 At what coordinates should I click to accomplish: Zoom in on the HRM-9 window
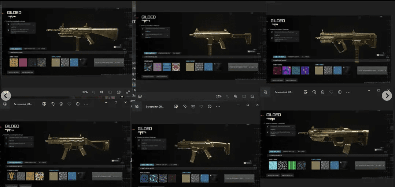click(x=236, y=96)
